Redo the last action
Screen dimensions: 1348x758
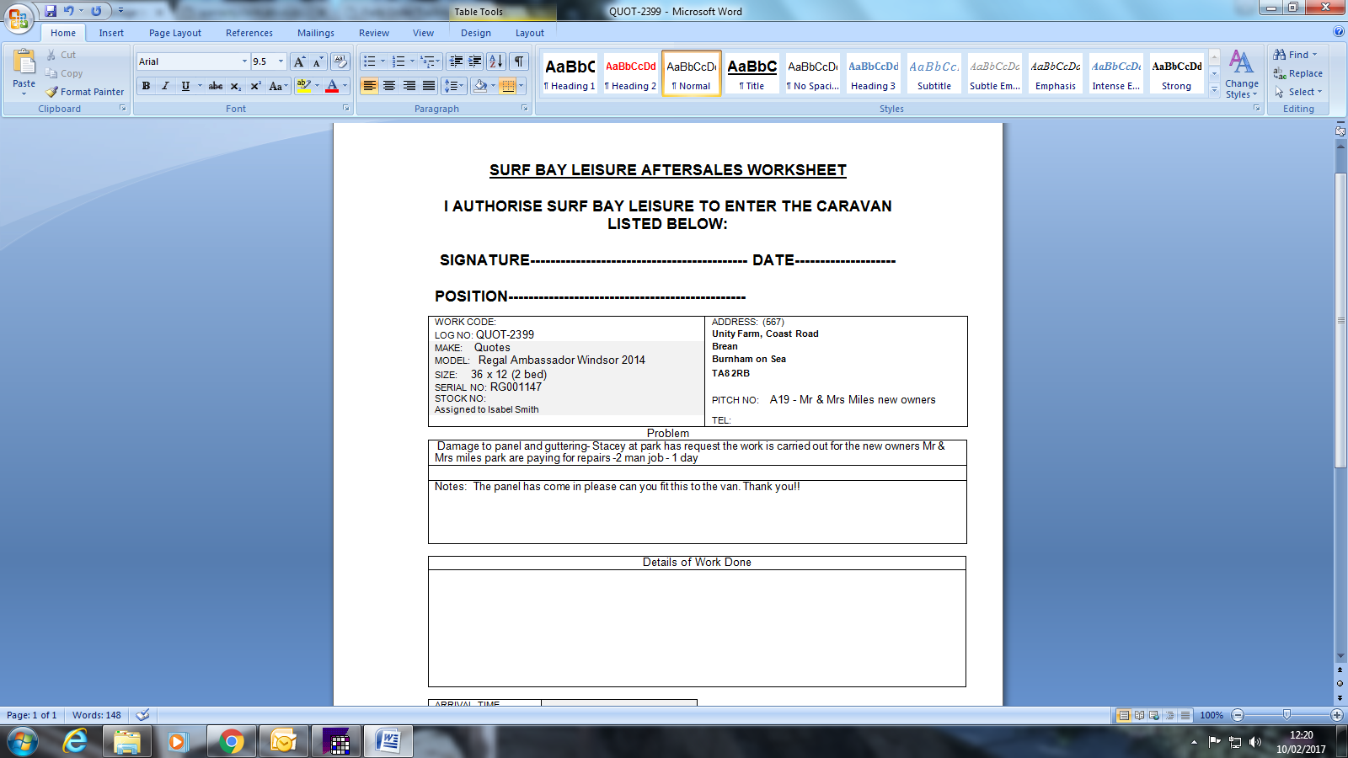pos(96,11)
